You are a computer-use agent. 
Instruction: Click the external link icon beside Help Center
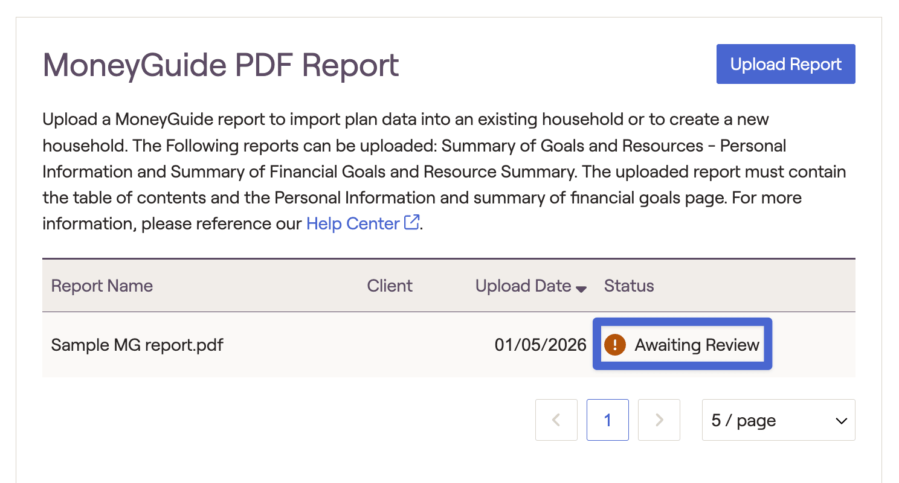(x=412, y=223)
